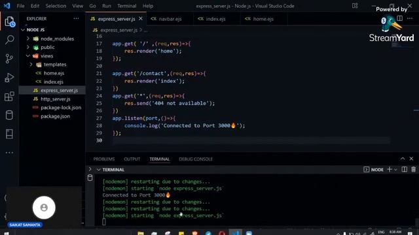Open the Edit menu
Screen dimensions: 419x235
(x=35, y=6)
